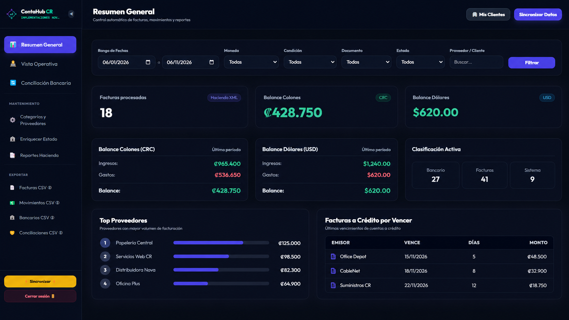This screenshot has width=569, height=320.
Task: Click the Hacienda XML badge
Action: 224,98
